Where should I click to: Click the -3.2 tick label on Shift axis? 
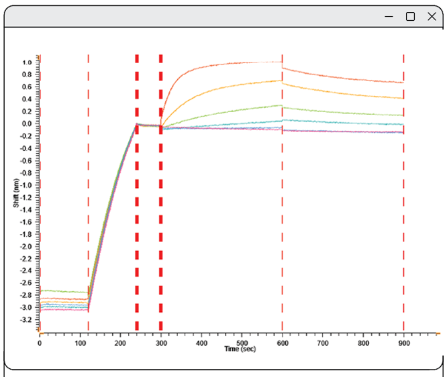click(x=26, y=320)
